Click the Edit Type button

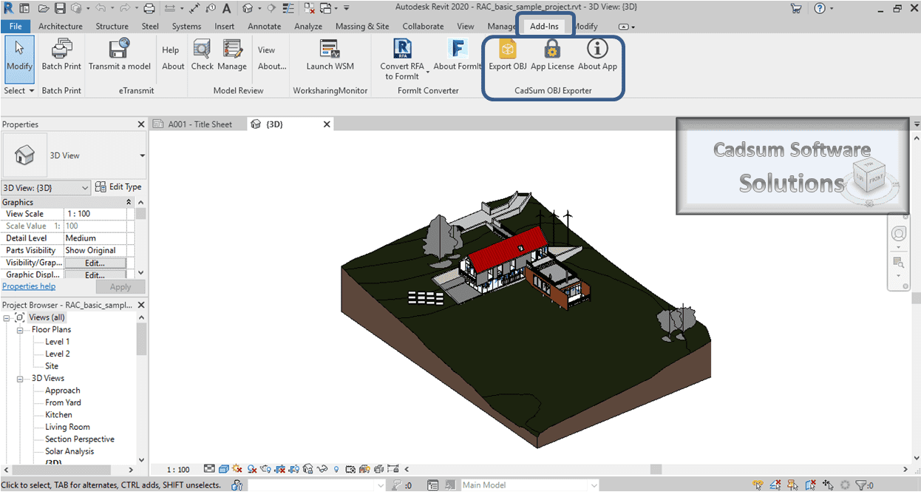(120, 187)
